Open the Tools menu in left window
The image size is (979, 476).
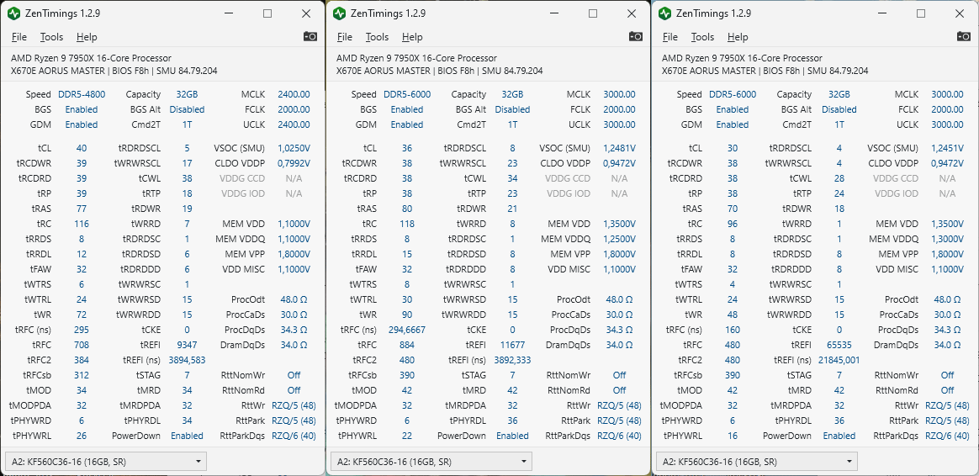(x=51, y=37)
